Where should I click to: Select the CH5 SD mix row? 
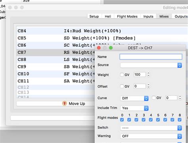102,38
